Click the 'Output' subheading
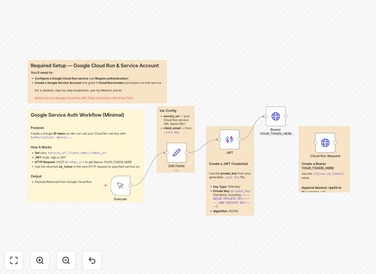 click(36, 176)
